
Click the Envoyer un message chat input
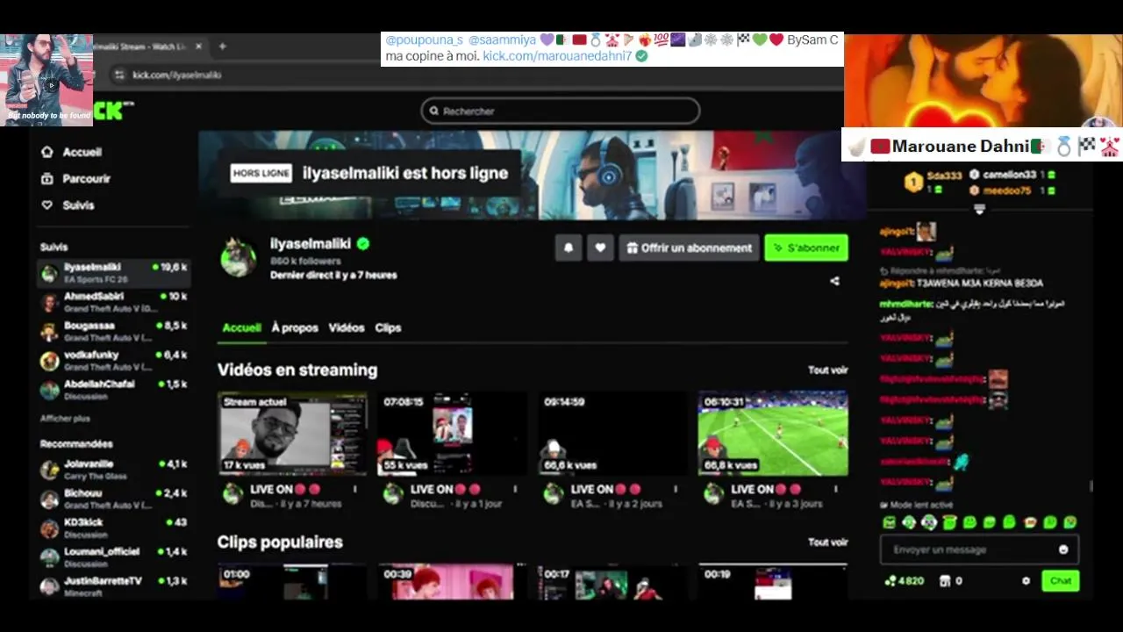tap(979, 549)
